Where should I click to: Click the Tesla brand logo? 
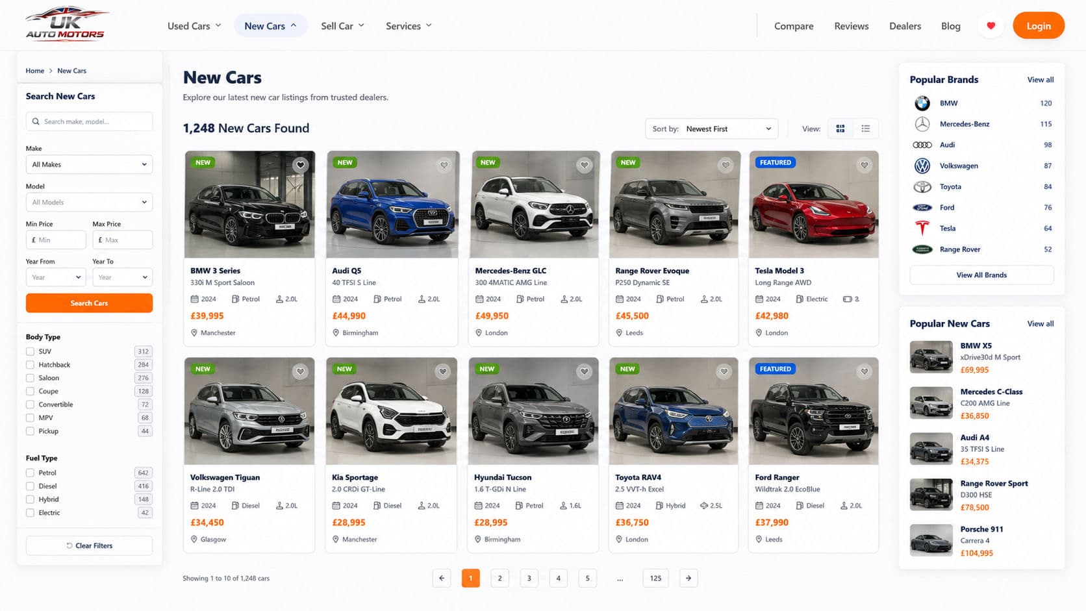point(922,229)
